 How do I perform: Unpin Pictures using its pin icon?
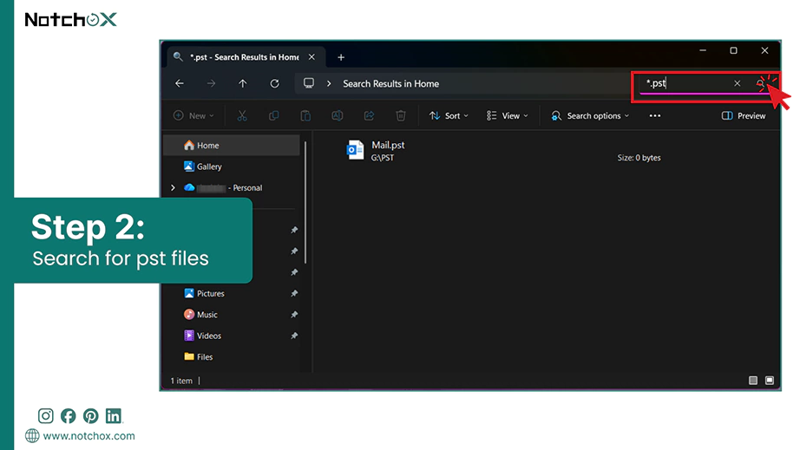tap(294, 294)
